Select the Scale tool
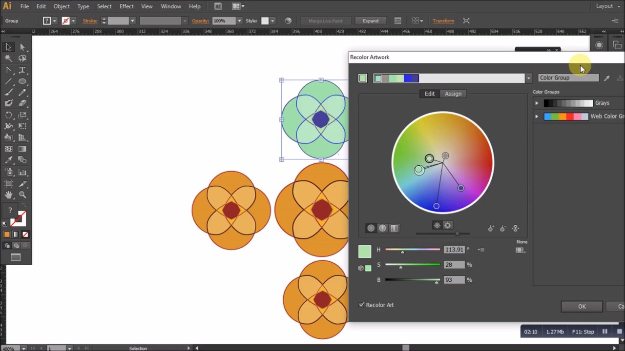 tap(22, 116)
